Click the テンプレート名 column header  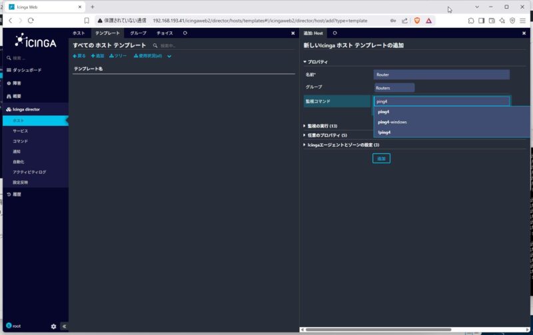tap(89, 69)
